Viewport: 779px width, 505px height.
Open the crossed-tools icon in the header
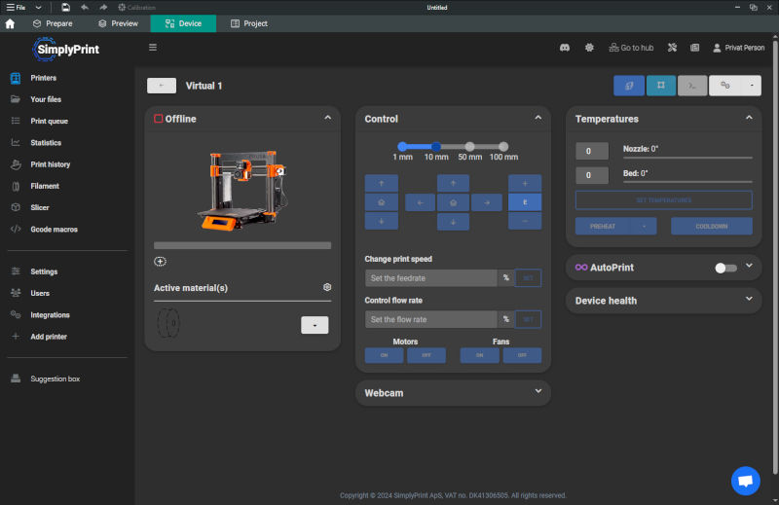click(672, 48)
